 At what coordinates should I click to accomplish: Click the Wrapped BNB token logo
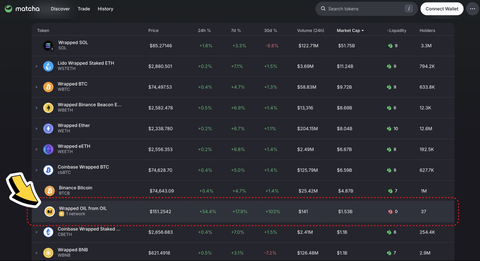click(48, 253)
